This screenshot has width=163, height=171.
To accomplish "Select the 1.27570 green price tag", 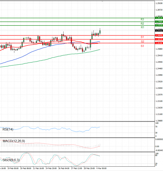I will coord(159,25).
